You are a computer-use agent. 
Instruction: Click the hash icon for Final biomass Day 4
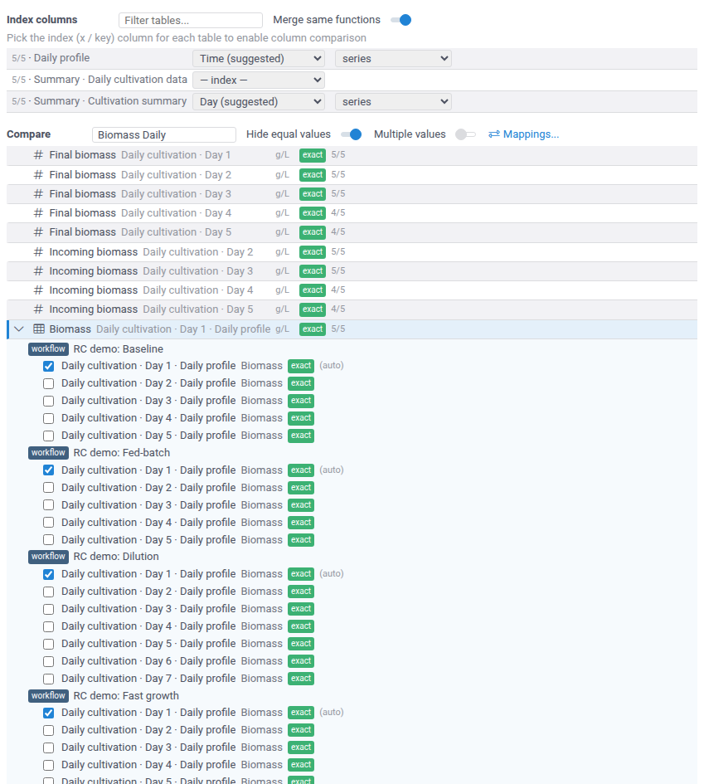point(38,213)
